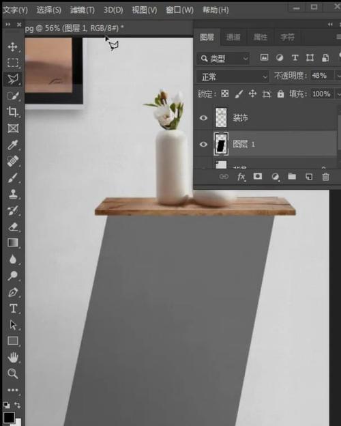Viewport: 341px width, 426px height.
Task: Click the black foreground color swatch
Action: tap(9, 418)
